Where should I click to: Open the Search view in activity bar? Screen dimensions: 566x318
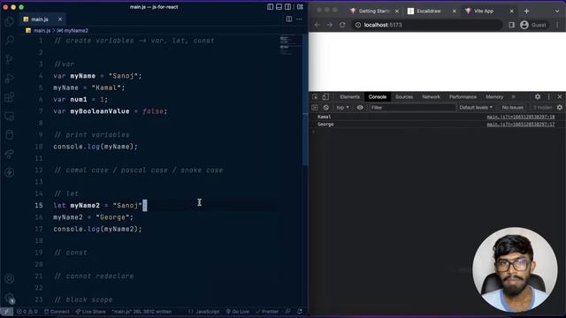pyautogui.click(x=10, y=40)
